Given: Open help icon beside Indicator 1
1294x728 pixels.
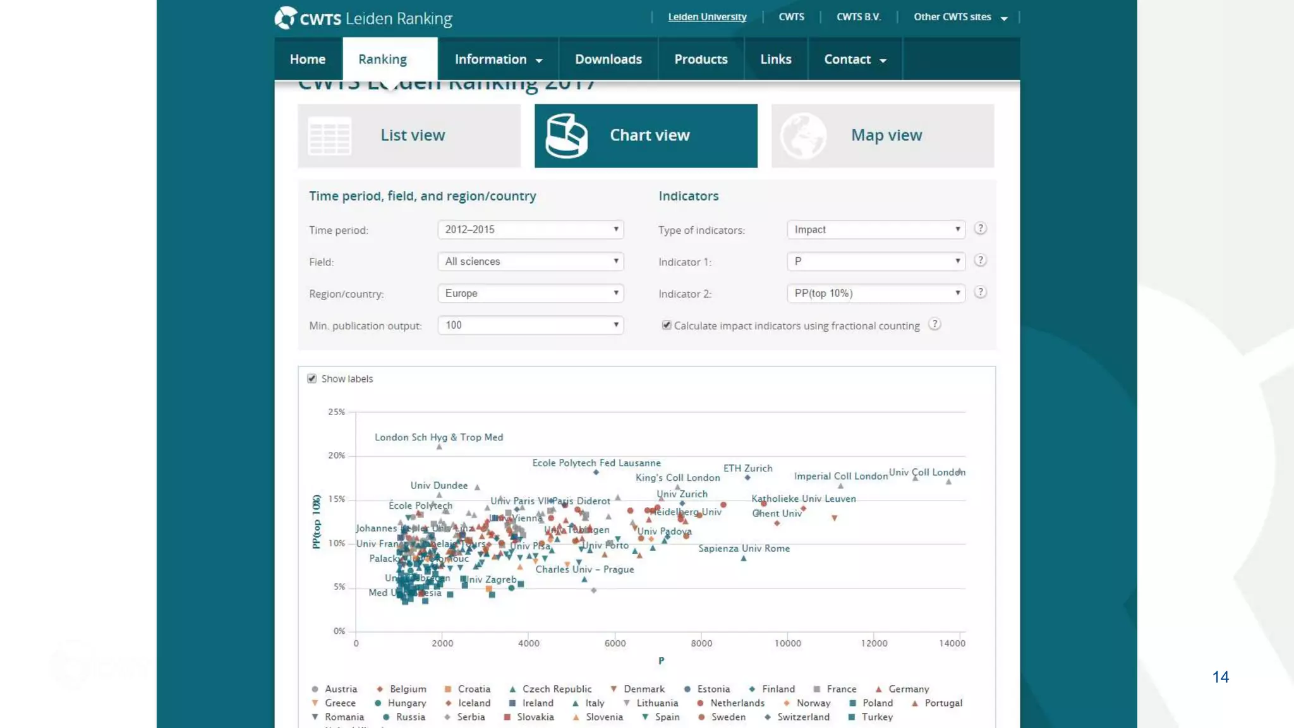Looking at the screenshot, I should click(980, 260).
